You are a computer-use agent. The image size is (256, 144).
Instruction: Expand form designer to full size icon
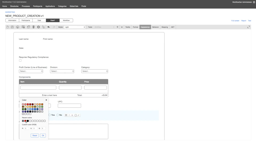pos(249,27)
